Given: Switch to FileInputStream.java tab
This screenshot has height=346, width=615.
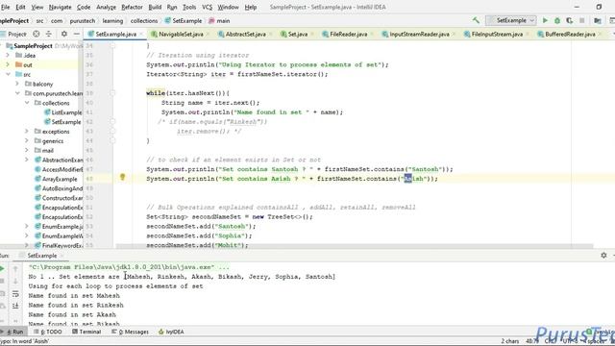Looking at the screenshot, I should (x=497, y=35).
